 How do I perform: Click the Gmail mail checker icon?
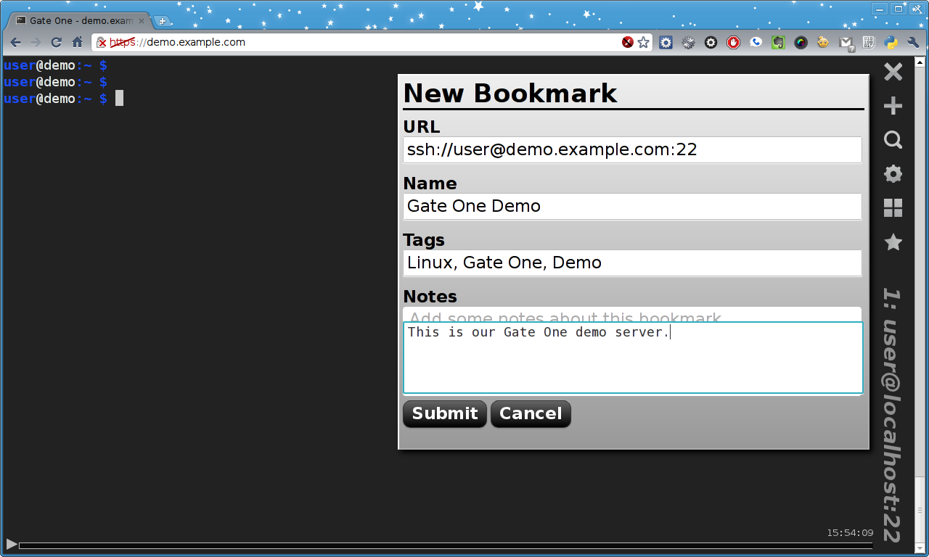846,44
